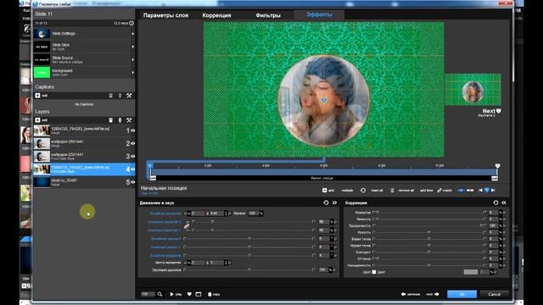Click the copy button at bottom
The image size is (543, 305).
pyautogui.click(x=214, y=294)
